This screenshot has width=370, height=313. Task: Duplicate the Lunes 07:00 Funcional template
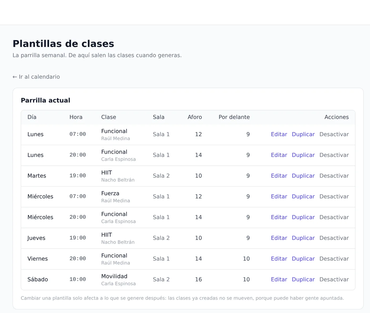pos(303,134)
